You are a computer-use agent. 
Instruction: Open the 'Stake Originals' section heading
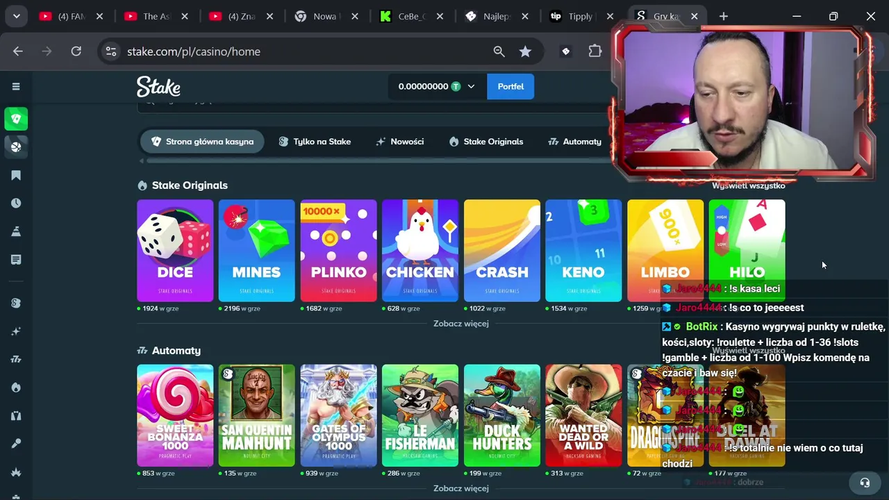coord(190,185)
